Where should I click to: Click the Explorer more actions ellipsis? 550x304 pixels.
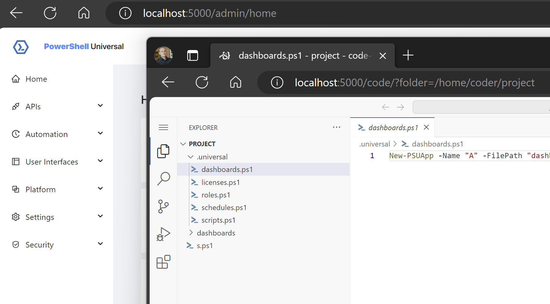(x=336, y=127)
